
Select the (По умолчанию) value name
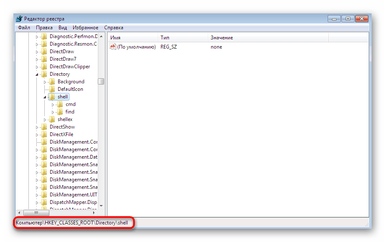[x=137, y=47]
